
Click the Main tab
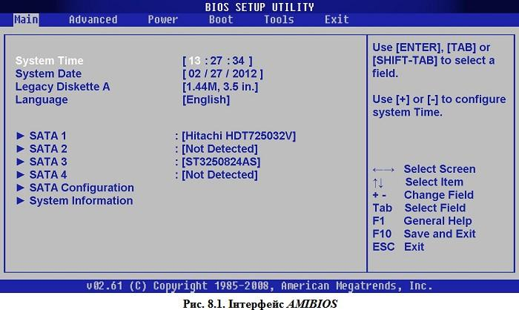(26, 19)
